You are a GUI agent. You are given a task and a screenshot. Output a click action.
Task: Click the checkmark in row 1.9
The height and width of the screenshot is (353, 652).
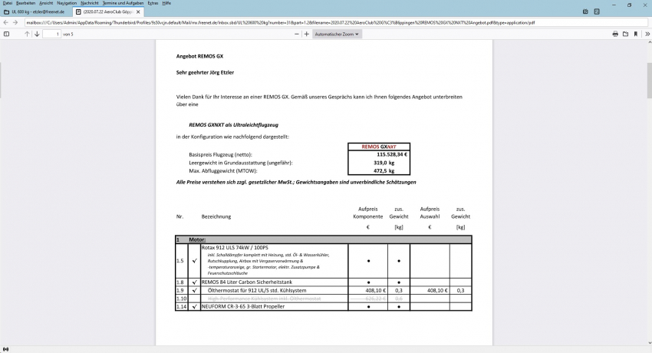point(194,290)
